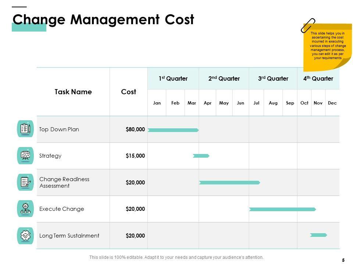The width and height of the screenshot is (353, 264).
Task: Click the Task Name column header
Action: (x=73, y=92)
